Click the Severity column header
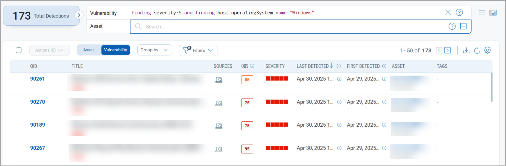The image size is (506, 166). point(275,66)
